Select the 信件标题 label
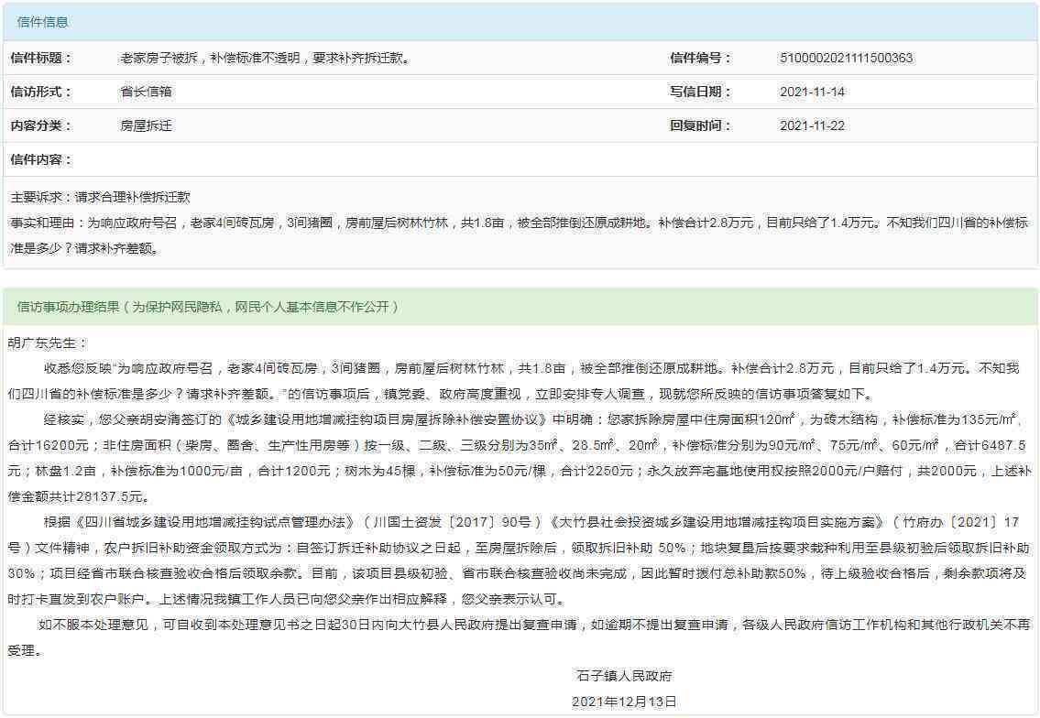Image resolution: width=1040 pixels, height=718 pixels. (x=40, y=59)
